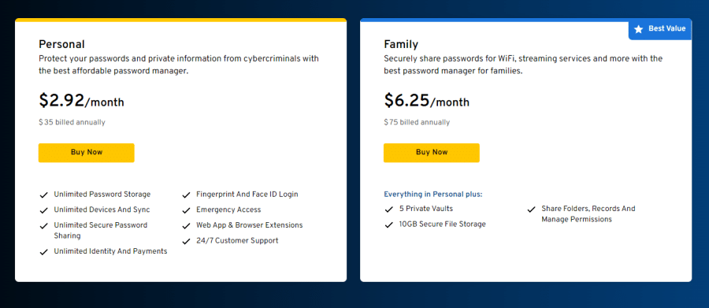Viewport: 709px width, 308px height.
Task: Select the Best Value badge label
Action: coord(667,28)
